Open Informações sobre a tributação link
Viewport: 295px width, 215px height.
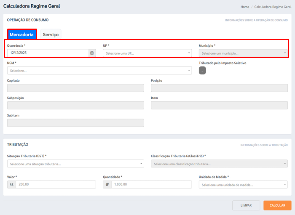[x=264, y=145]
